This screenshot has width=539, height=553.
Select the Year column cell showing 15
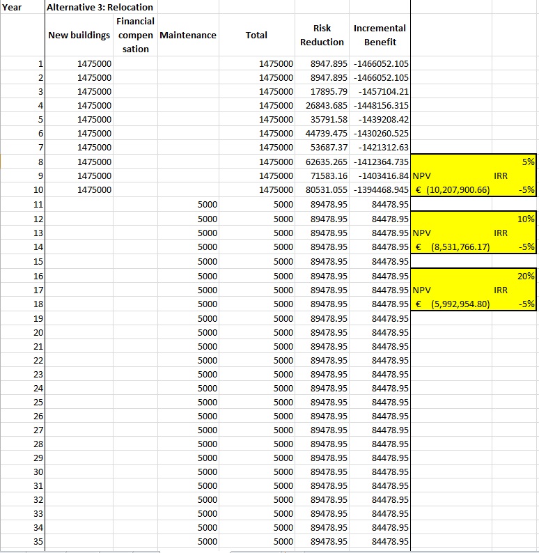(x=22, y=261)
